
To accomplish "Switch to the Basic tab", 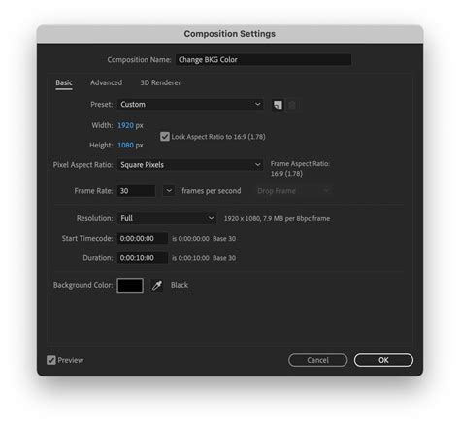I will (64, 82).
